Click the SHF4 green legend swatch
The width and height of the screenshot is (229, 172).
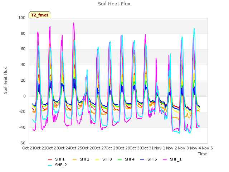pos(120,159)
